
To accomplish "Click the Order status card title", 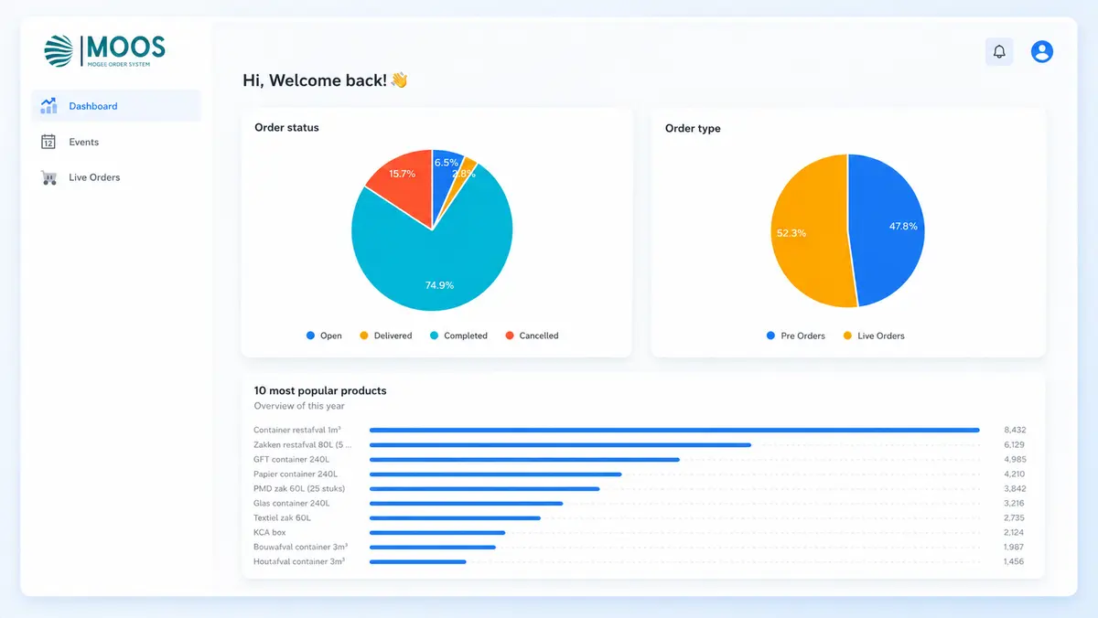I will (x=286, y=127).
